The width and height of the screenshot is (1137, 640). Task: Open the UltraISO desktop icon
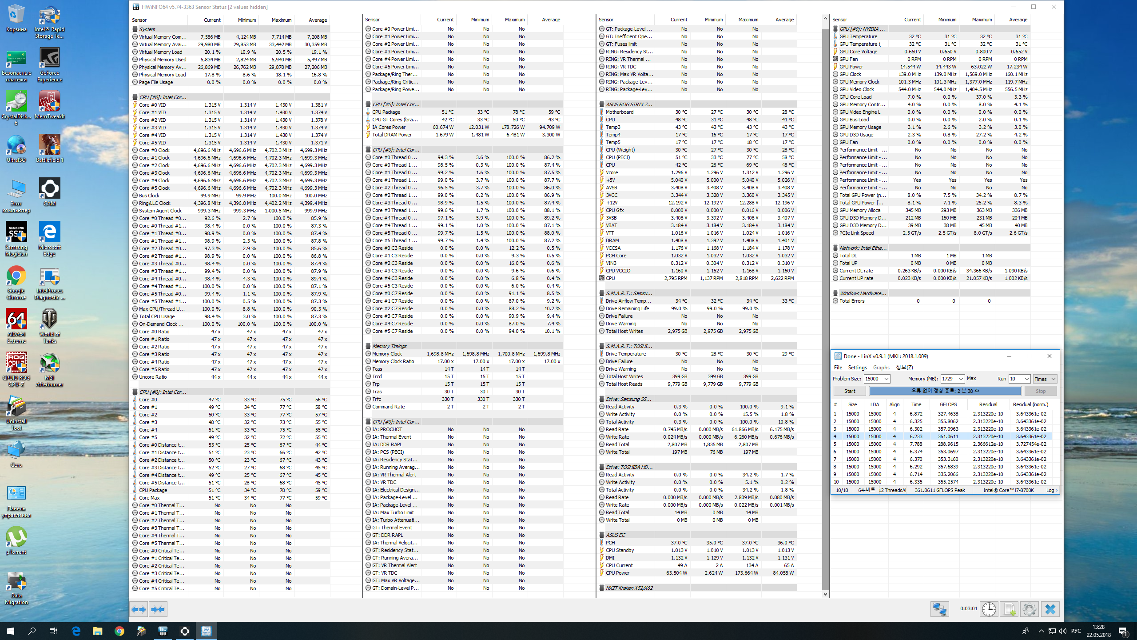pos(16,149)
